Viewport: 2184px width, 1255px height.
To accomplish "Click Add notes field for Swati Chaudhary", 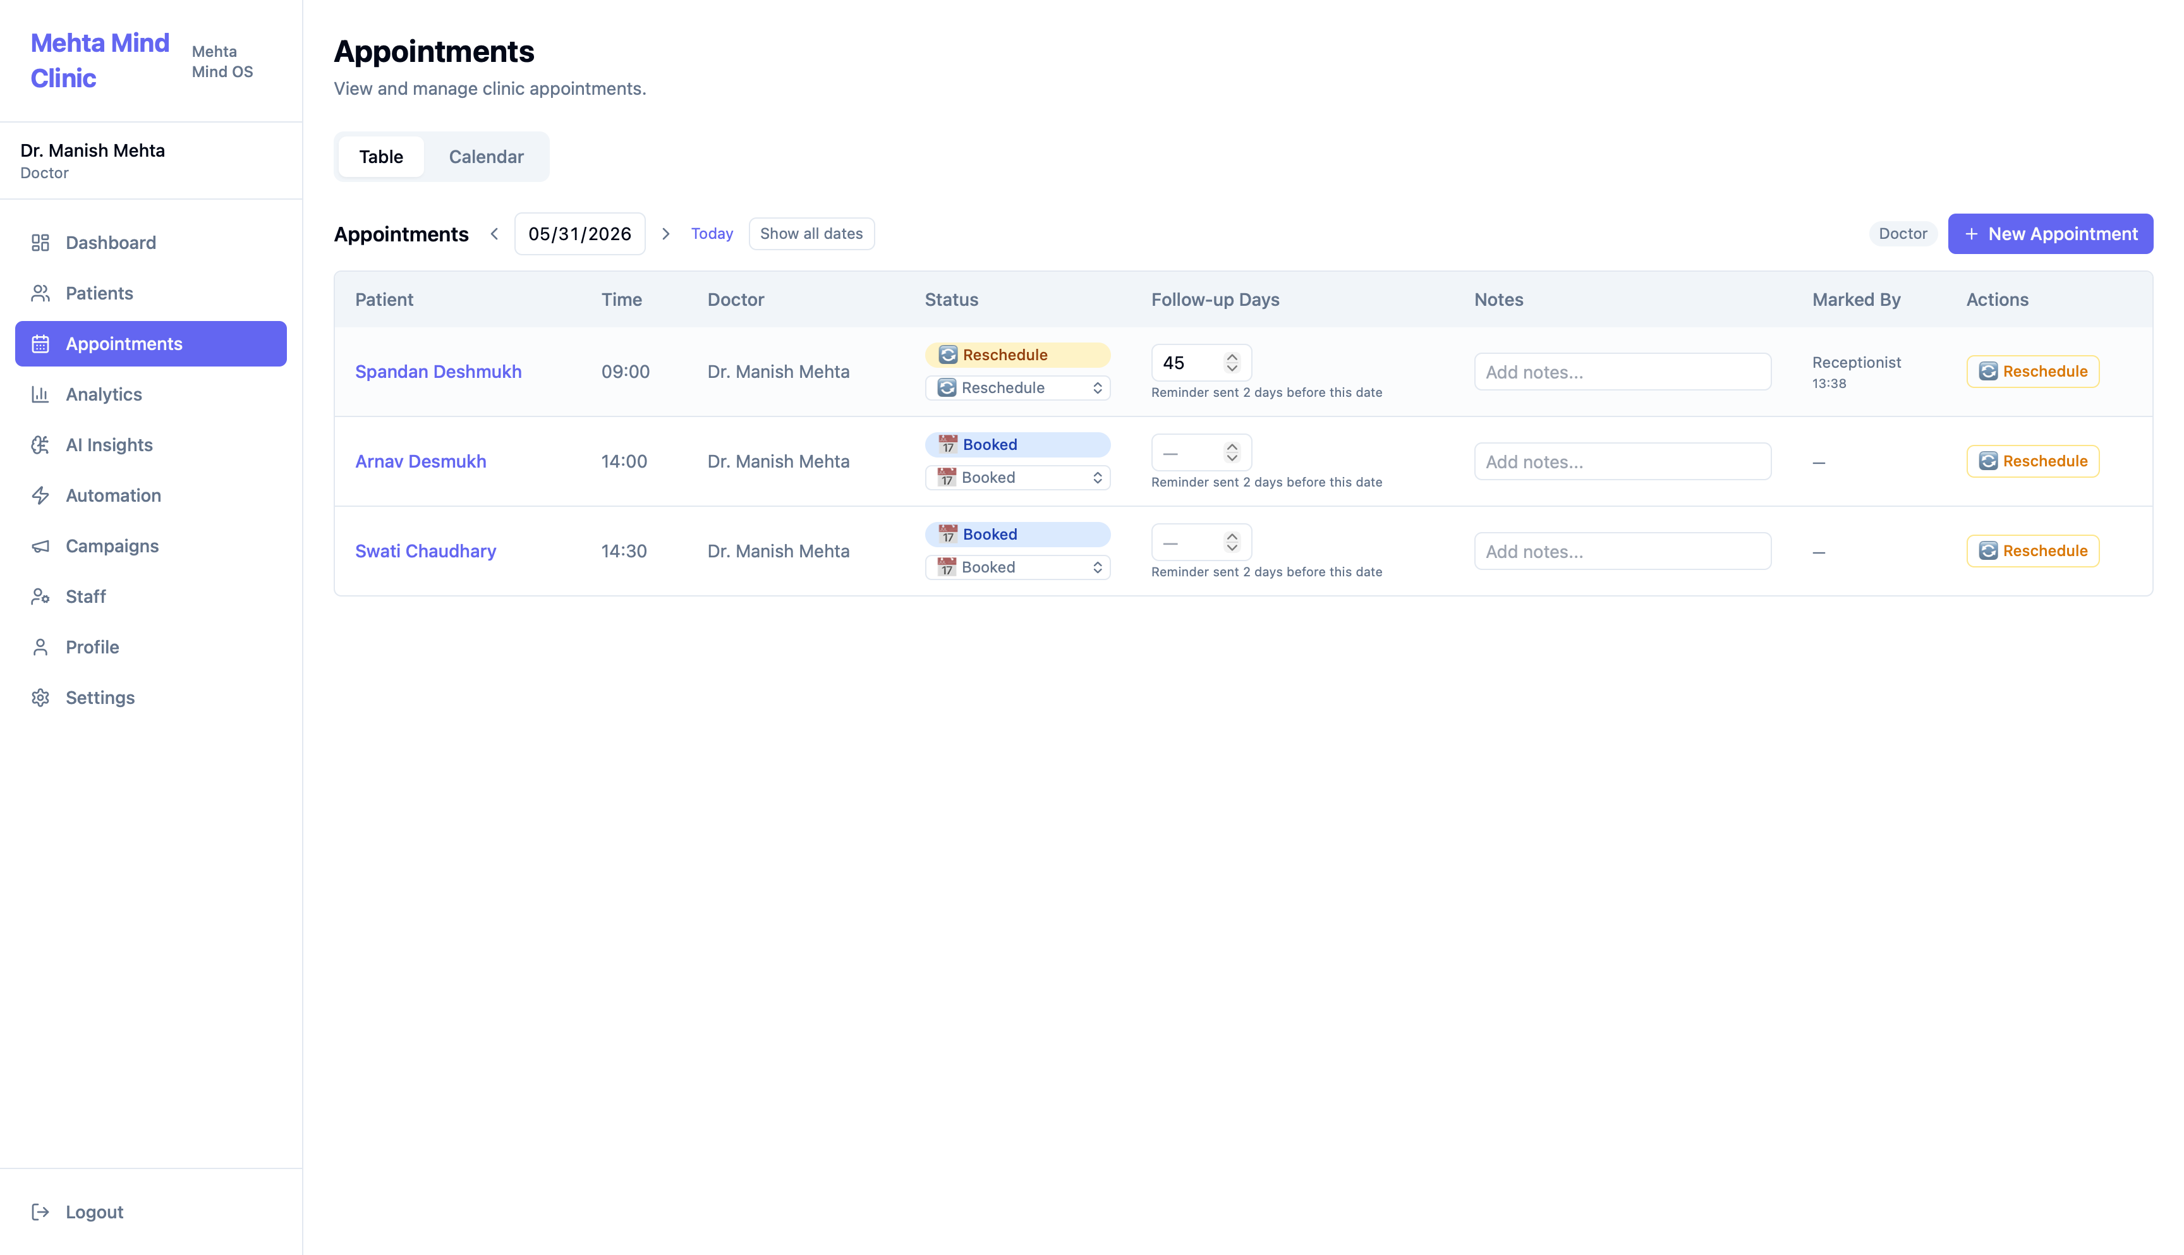I will tap(1622, 551).
